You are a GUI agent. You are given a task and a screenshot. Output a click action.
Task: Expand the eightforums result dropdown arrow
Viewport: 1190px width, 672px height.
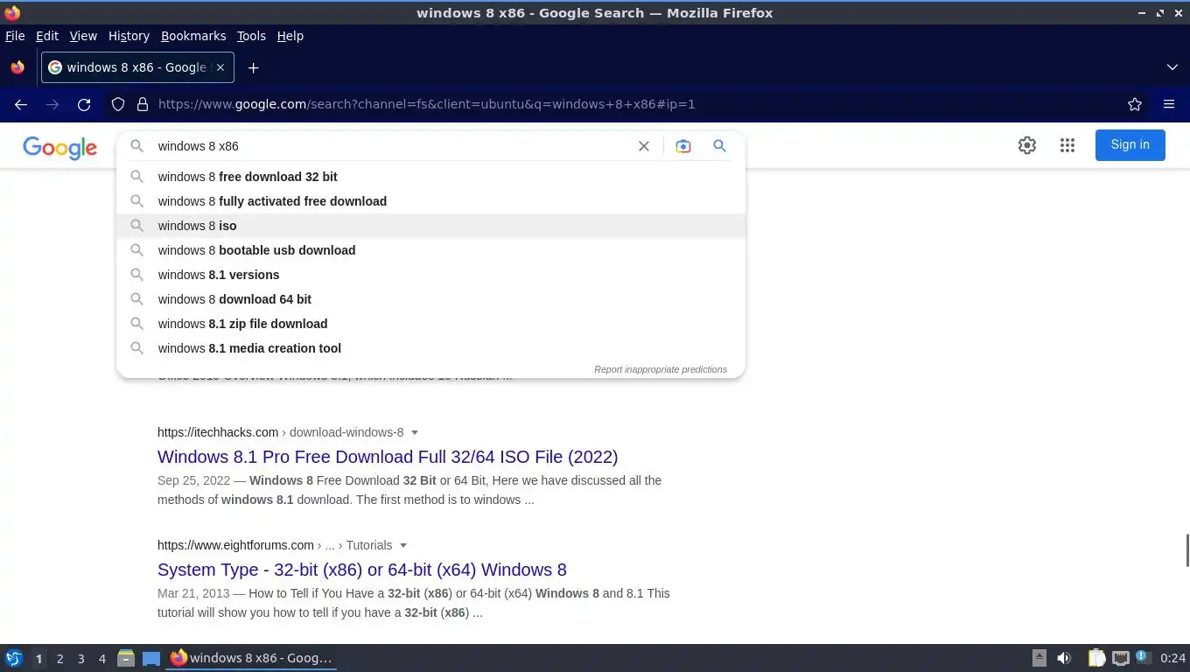click(403, 545)
